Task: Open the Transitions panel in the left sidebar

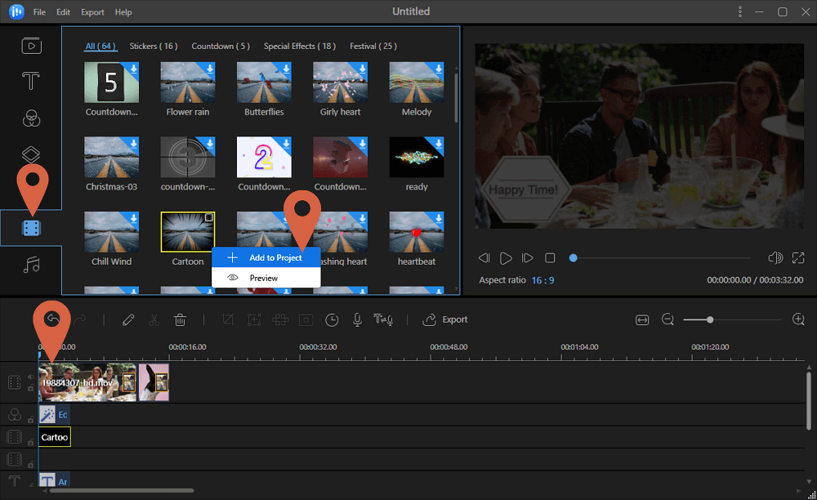Action: coord(31,154)
